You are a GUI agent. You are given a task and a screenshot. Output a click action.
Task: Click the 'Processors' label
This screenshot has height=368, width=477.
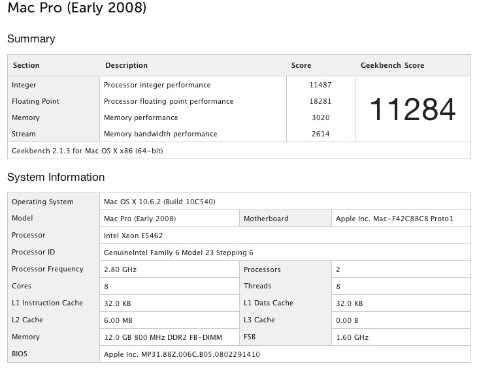click(x=262, y=270)
